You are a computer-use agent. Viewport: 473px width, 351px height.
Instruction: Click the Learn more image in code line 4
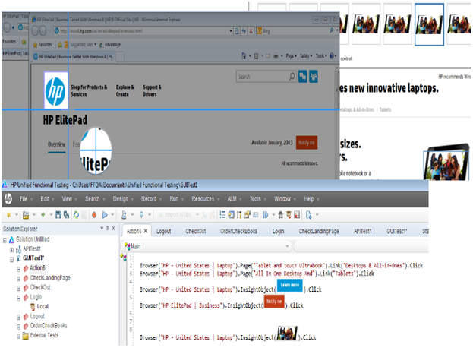coord(289,285)
